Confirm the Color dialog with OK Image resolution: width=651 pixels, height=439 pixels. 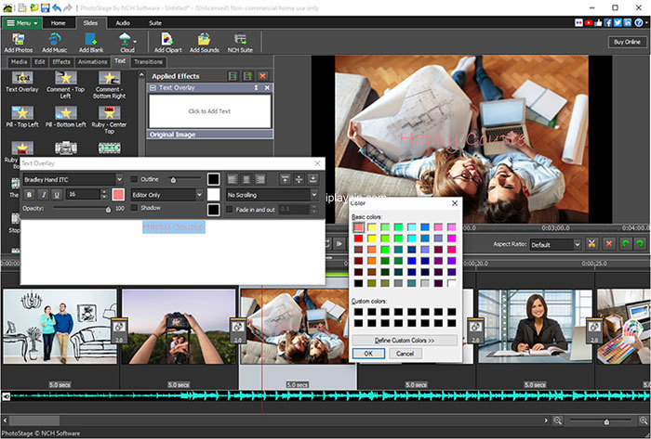tap(368, 354)
